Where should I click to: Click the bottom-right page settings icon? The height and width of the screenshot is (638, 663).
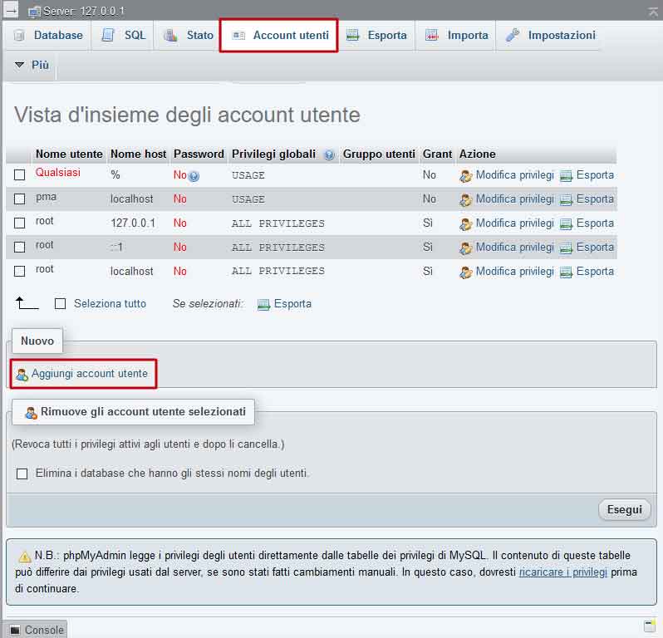(649, 626)
